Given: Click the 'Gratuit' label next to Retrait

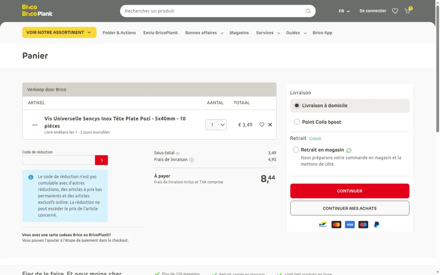Looking at the screenshot, I should click(x=315, y=139).
